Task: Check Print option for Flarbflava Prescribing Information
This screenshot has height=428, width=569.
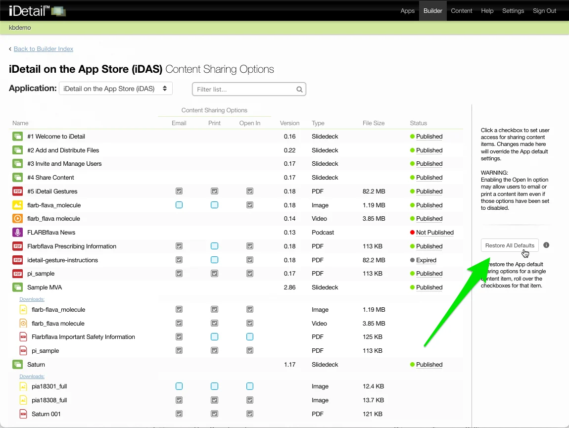Action: pos(214,246)
